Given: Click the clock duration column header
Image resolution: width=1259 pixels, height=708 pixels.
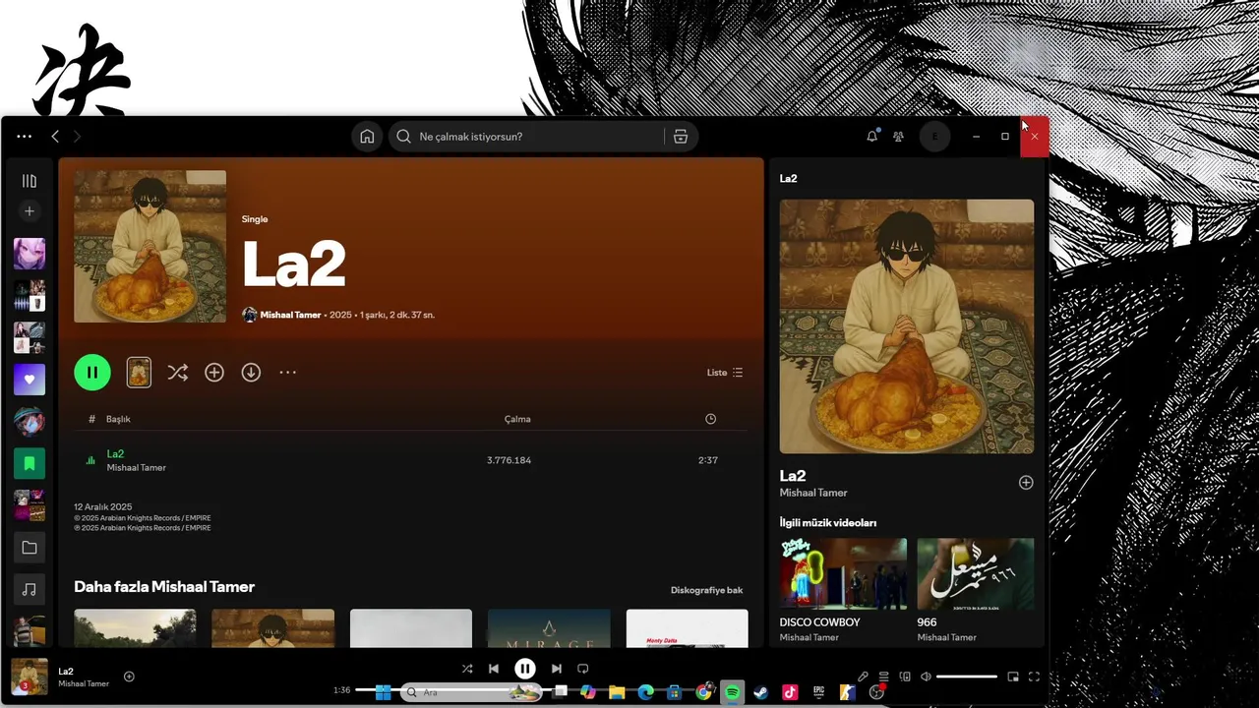Looking at the screenshot, I should tap(710, 419).
